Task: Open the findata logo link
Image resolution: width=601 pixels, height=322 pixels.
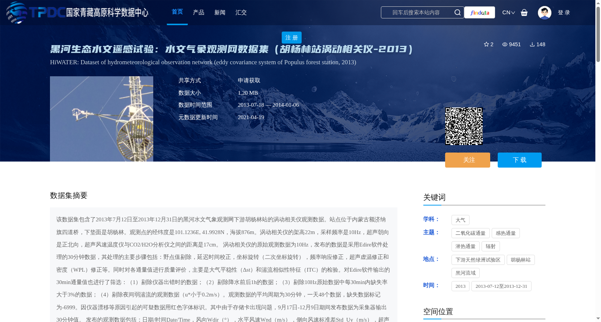Action: (x=480, y=12)
